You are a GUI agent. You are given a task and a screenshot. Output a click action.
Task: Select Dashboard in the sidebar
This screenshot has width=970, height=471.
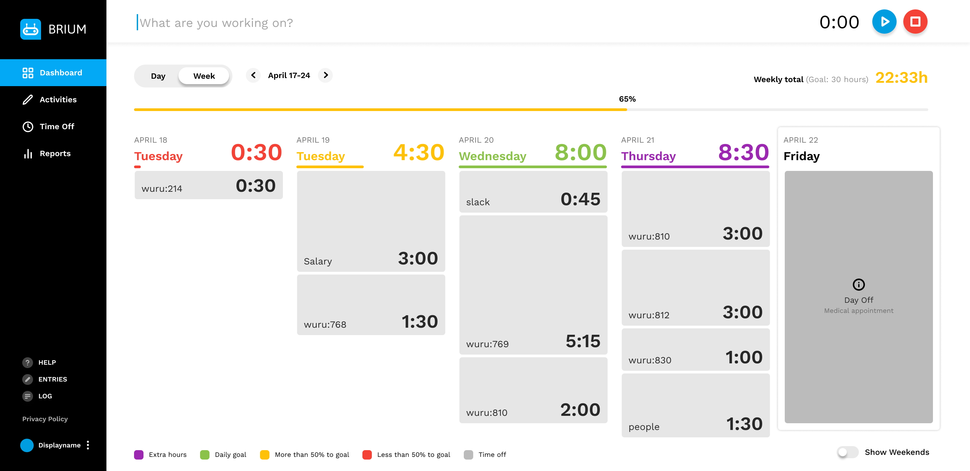click(x=53, y=73)
